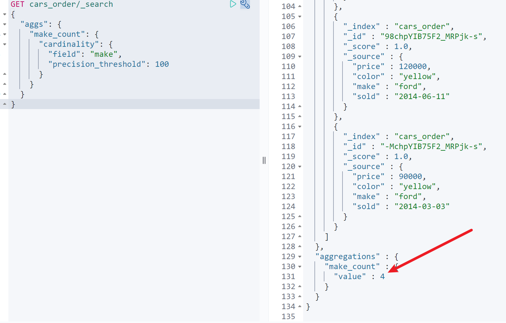This screenshot has width=506, height=323.
Task: Collapse the request's opening brace fold arrow
Action: (x=5, y=15)
